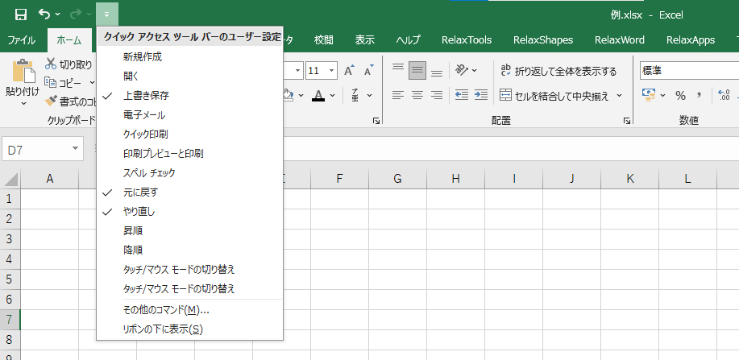
Task: Choose その他のコマンド(M)... menu entry
Action: click(x=189, y=310)
